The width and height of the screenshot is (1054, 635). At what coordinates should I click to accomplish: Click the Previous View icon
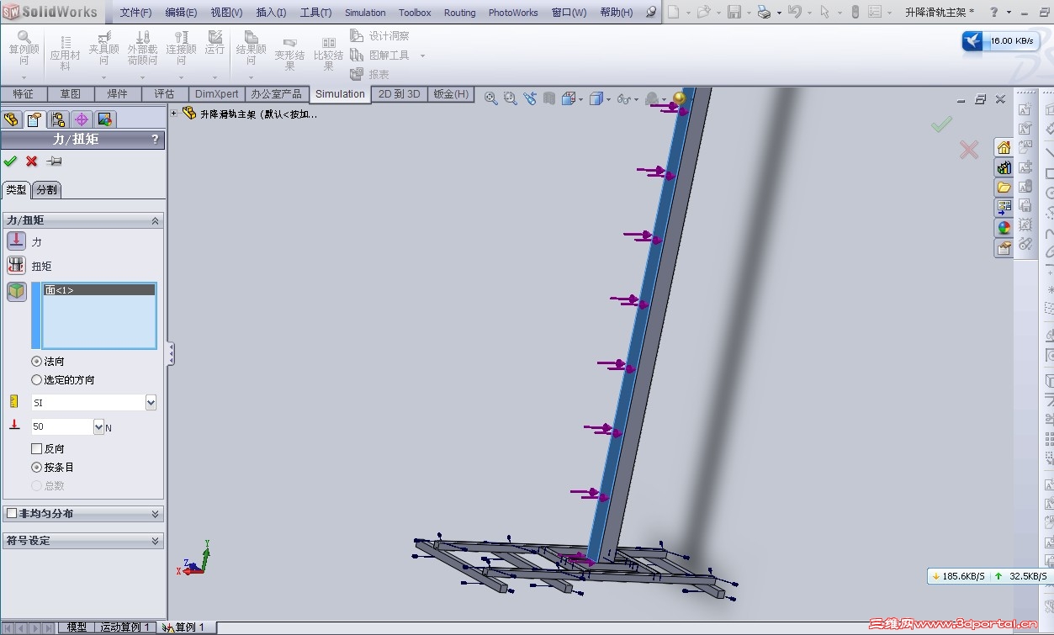530,98
